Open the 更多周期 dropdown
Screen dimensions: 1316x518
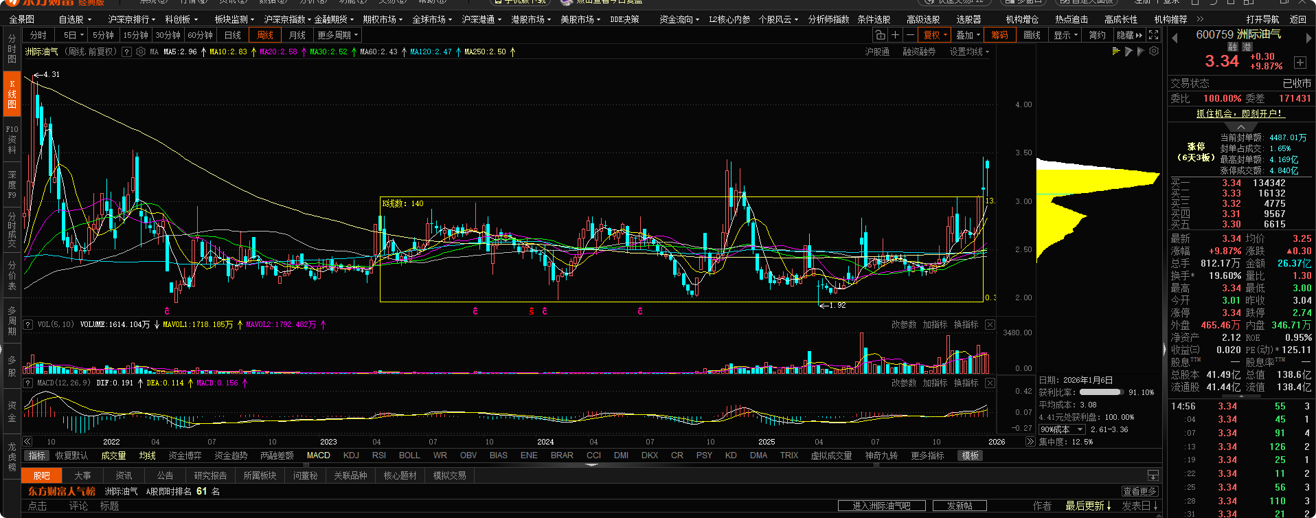point(337,35)
